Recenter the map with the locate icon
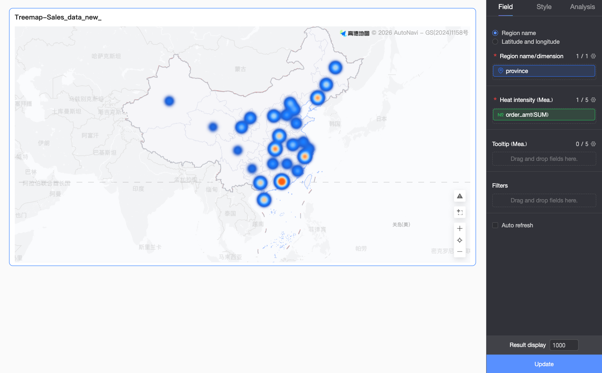This screenshot has width=602, height=373. [459, 240]
